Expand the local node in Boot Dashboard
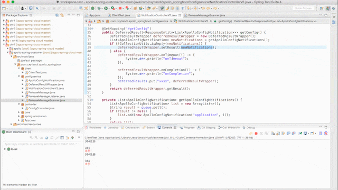This screenshot has width=338, height=190. (5, 149)
